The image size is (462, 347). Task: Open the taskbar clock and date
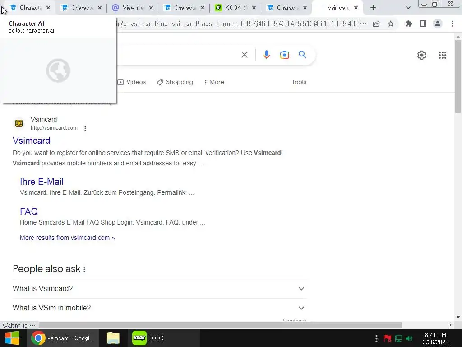click(x=435, y=338)
